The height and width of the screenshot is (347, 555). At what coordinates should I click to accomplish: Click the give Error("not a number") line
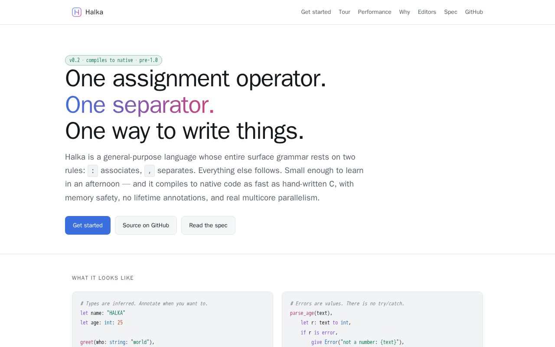click(358, 342)
